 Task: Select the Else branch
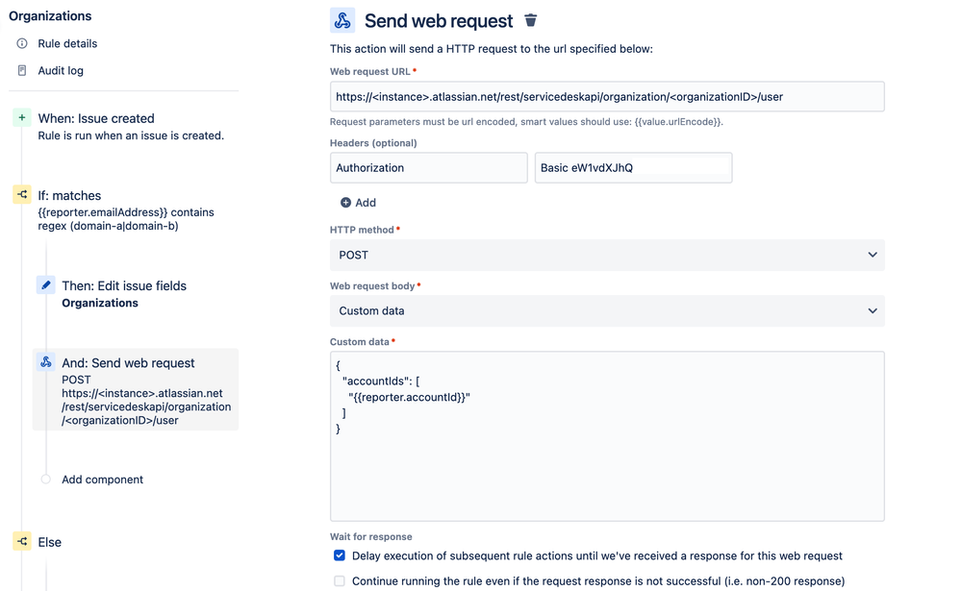(x=50, y=542)
